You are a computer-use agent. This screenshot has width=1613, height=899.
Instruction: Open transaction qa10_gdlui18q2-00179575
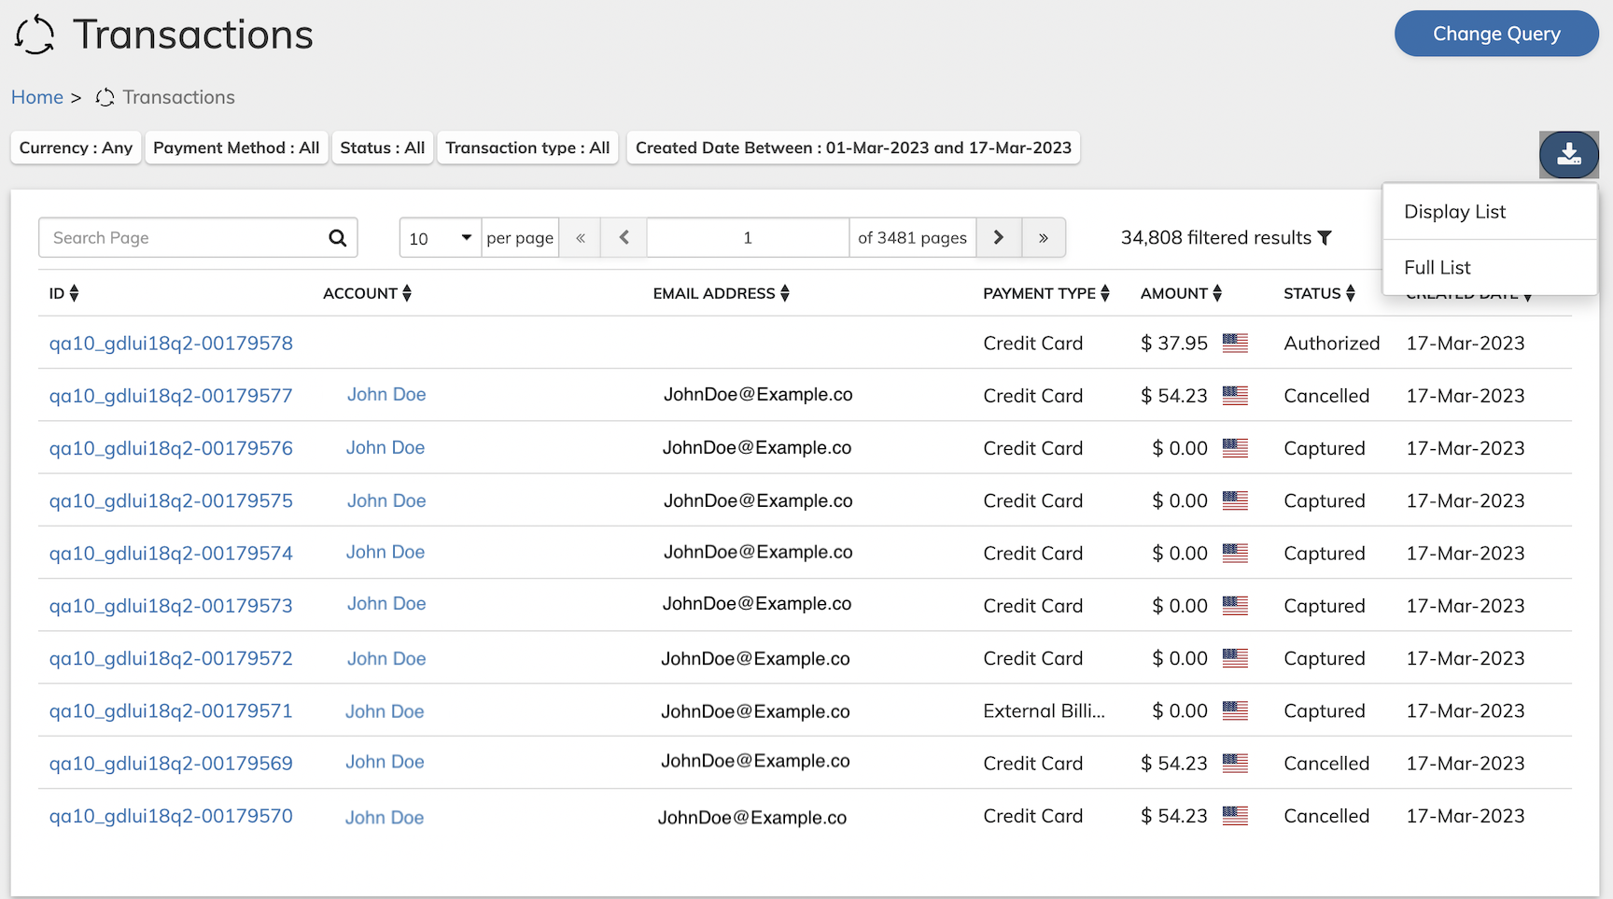coord(171,500)
